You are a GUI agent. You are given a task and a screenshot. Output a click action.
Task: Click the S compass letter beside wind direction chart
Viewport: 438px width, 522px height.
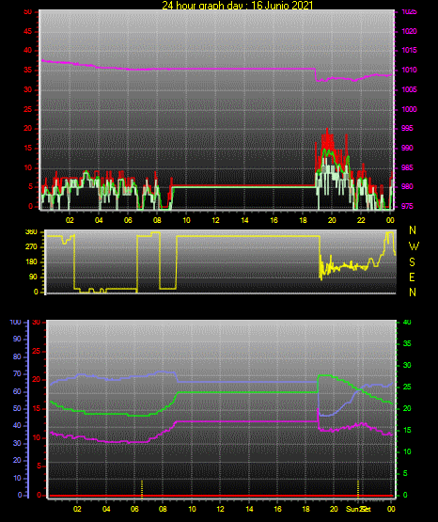click(x=412, y=262)
